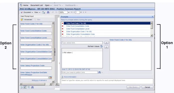This screenshot has width=174, height=93.
Task: Open the Document List
Action: [x=36, y=5]
